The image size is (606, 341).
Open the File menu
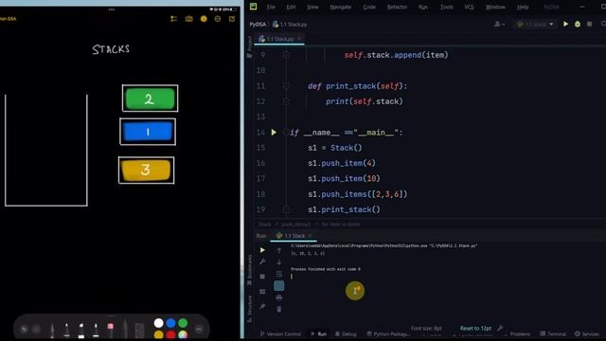271,7
